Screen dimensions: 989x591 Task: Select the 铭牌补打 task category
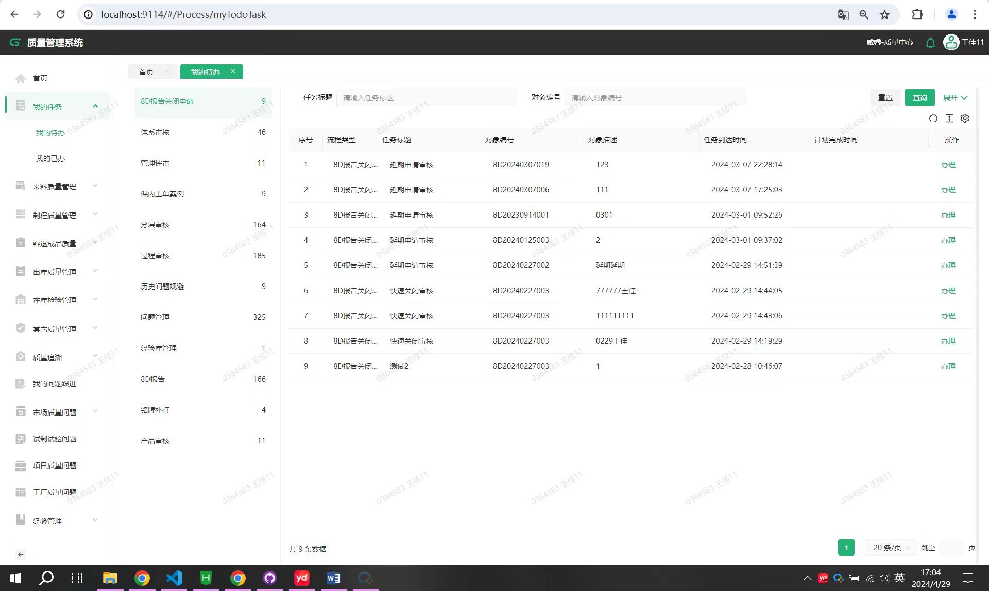203,410
